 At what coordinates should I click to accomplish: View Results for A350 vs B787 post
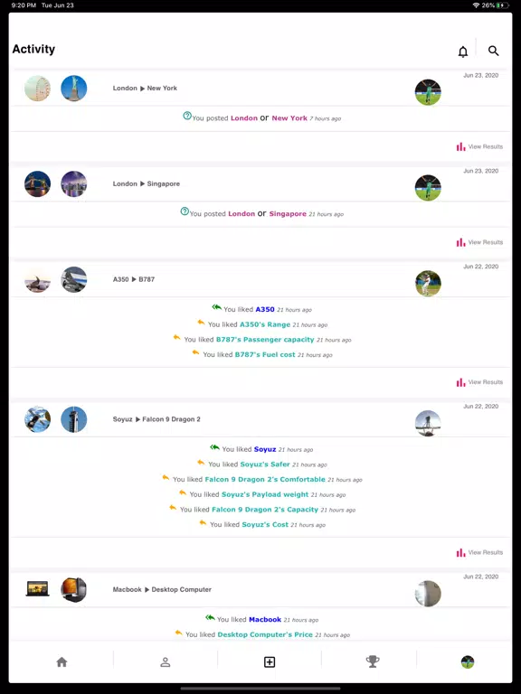(x=479, y=382)
